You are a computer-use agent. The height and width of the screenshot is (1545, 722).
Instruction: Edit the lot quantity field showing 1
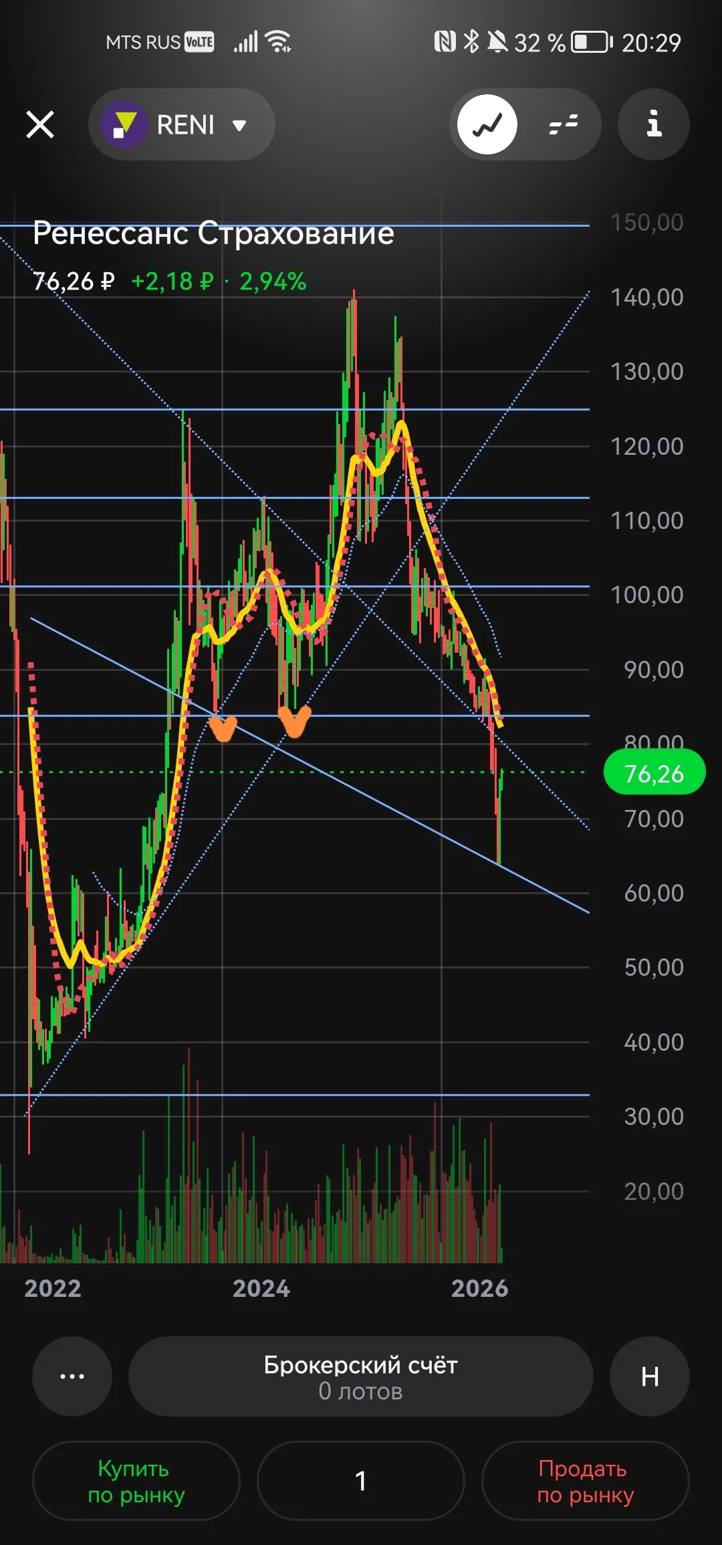tap(361, 1481)
